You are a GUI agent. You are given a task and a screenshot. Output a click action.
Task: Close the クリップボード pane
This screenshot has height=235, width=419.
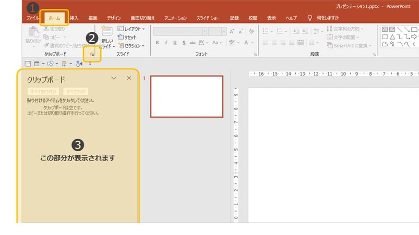coord(129,78)
